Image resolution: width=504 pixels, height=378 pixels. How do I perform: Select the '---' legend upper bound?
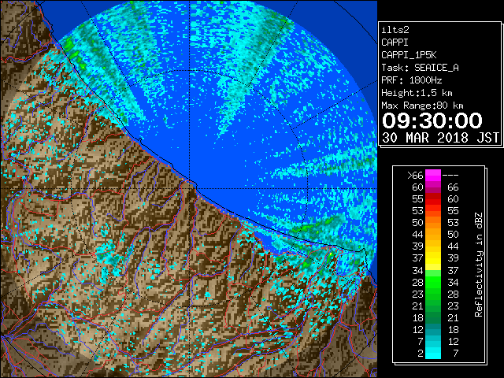pyautogui.click(x=450, y=176)
